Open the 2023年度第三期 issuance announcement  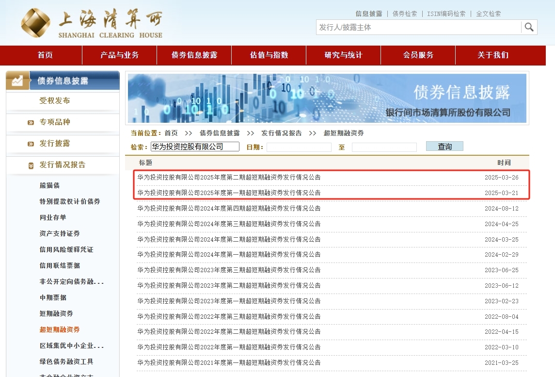coord(229,270)
